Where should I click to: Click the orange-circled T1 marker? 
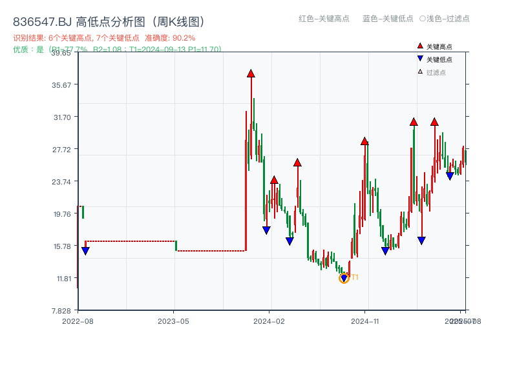tap(344, 278)
